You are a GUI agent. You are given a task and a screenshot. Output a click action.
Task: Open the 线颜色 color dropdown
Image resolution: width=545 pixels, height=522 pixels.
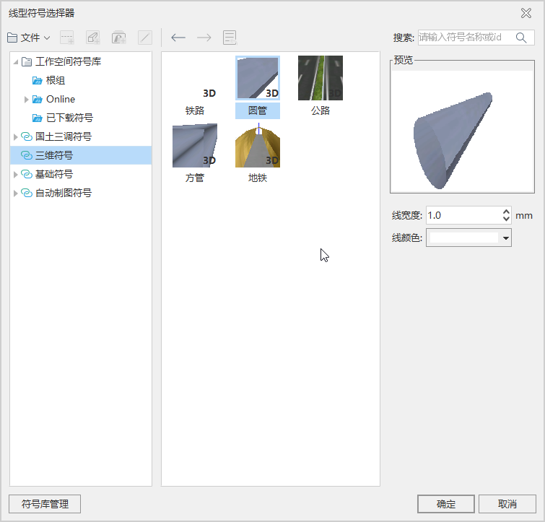505,238
